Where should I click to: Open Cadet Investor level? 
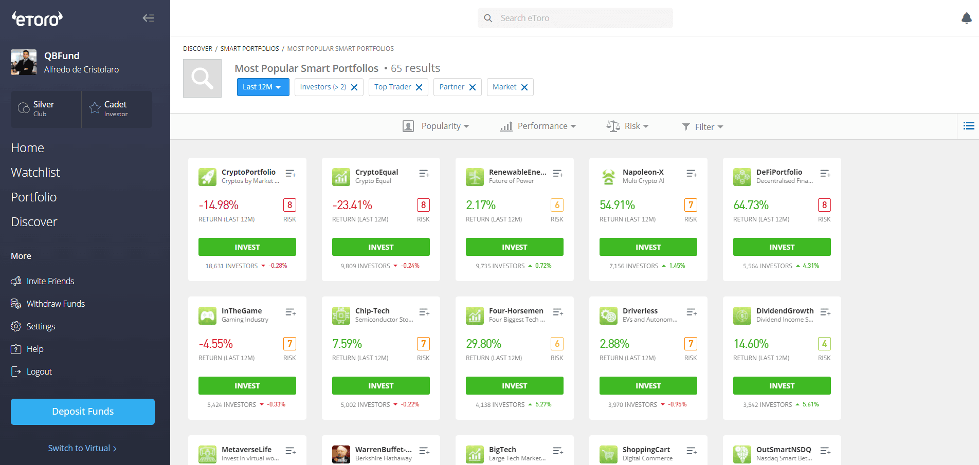click(x=117, y=109)
